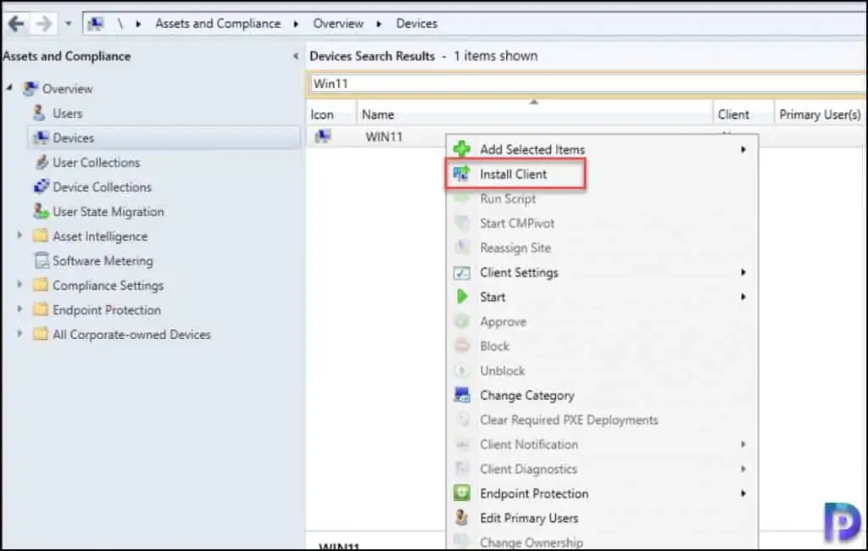This screenshot has height=551, width=868.
Task: Click the back navigation arrow
Action: (15, 24)
